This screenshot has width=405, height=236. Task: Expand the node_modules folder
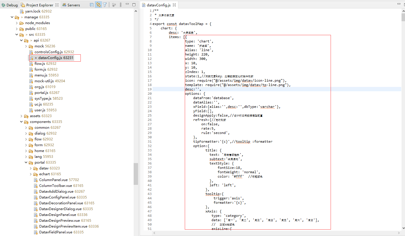pyautogui.click(x=17, y=23)
